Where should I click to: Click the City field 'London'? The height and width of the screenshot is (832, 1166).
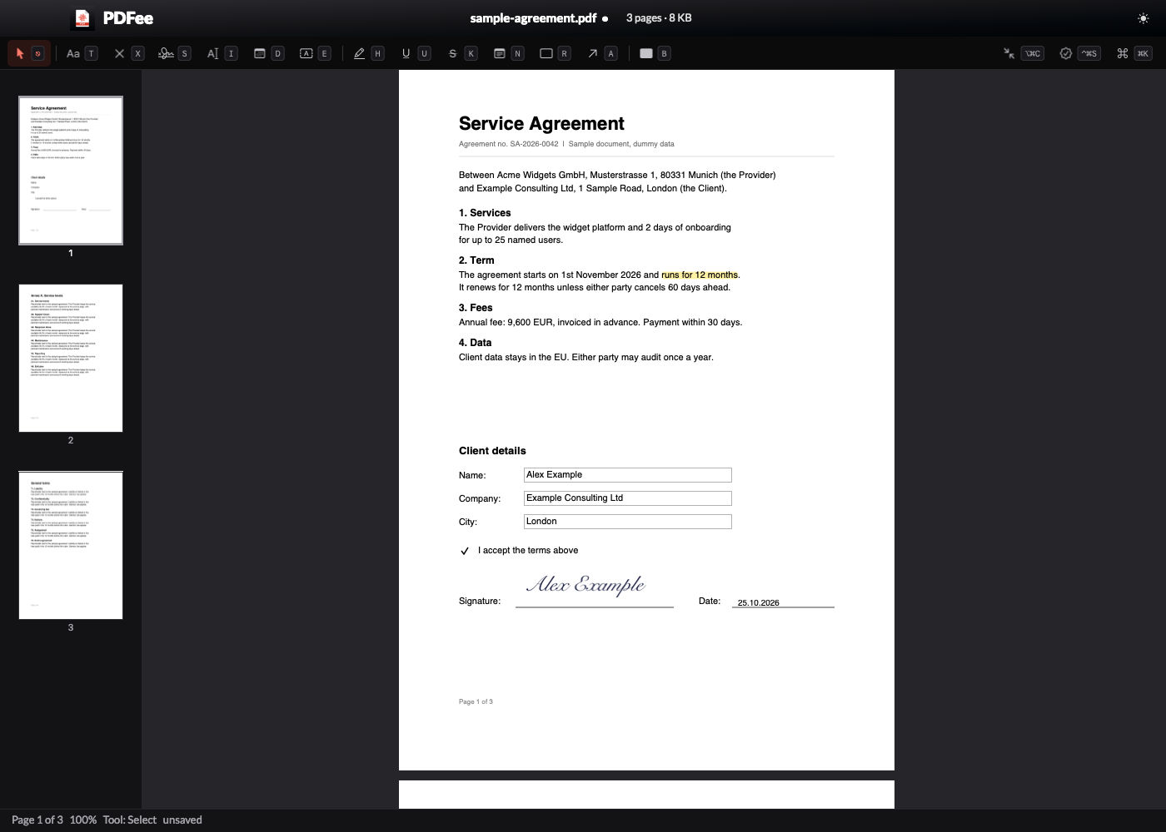click(628, 522)
